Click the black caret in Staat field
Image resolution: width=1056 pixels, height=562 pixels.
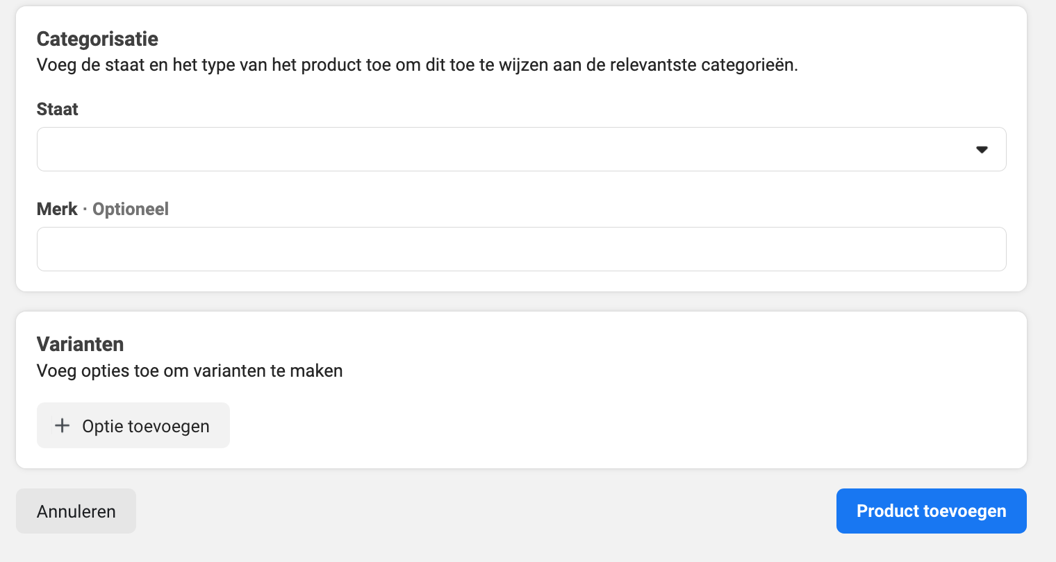tap(982, 149)
